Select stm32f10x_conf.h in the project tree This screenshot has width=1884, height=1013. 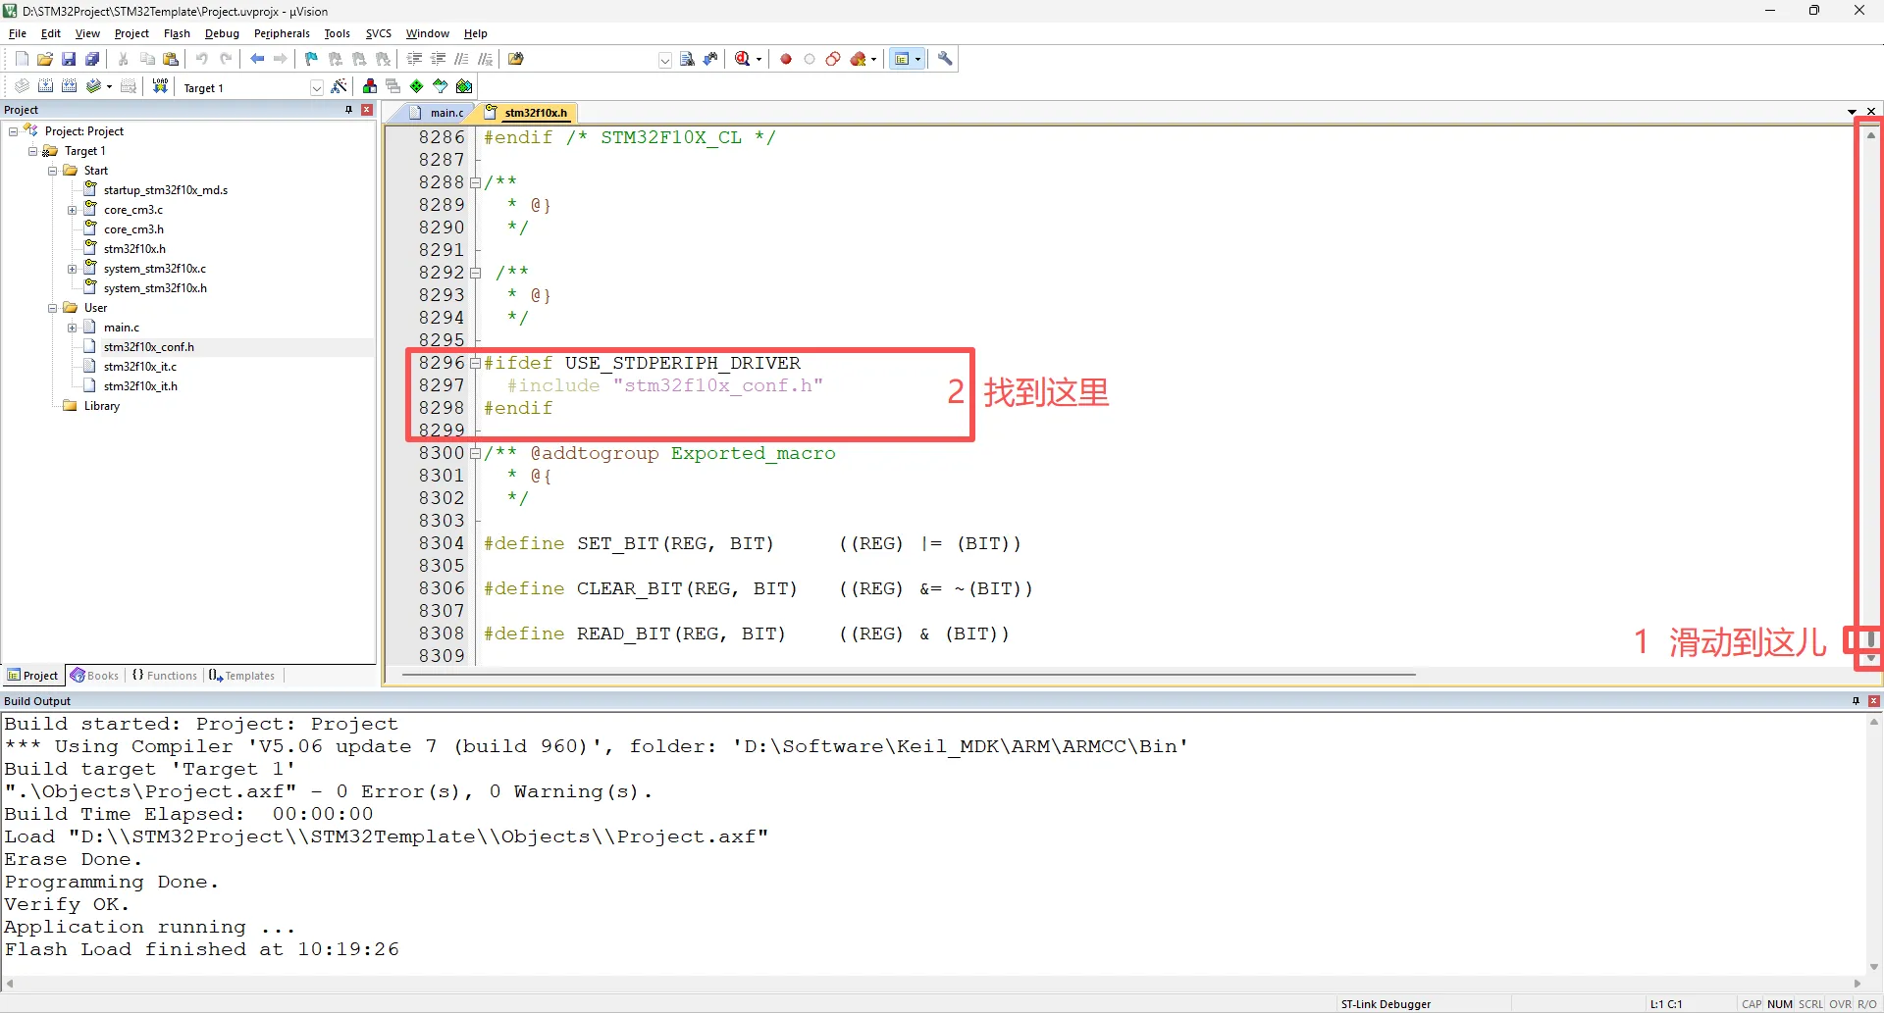click(x=149, y=347)
